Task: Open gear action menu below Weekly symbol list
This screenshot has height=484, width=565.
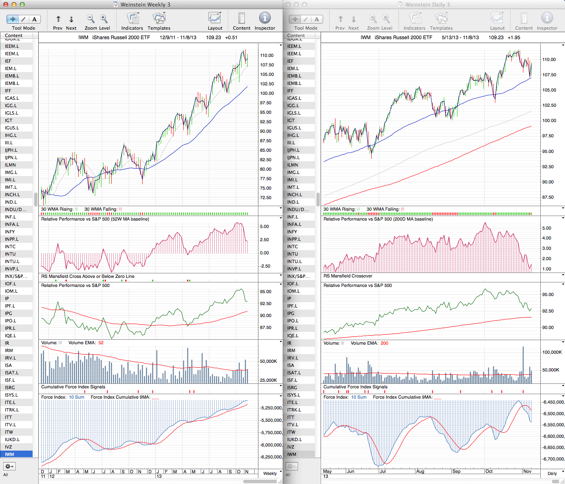Action: (x=9, y=466)
